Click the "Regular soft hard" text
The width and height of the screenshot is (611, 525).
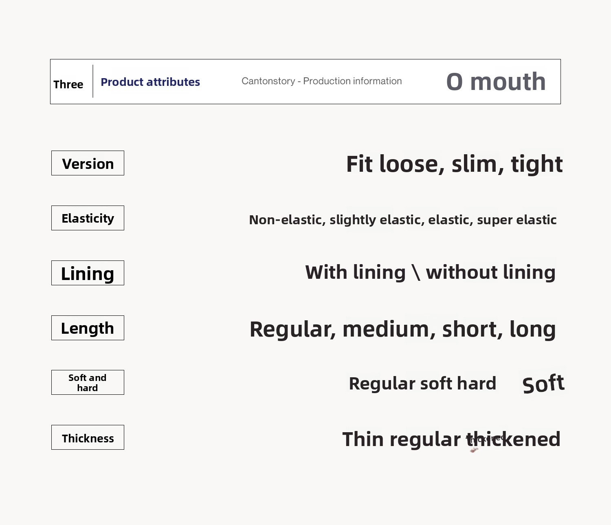pyautogui.click(x=422, y=383)
